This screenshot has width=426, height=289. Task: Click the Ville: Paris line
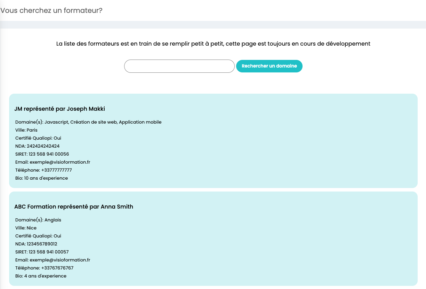pyautogui.click(x=26, y=130)
